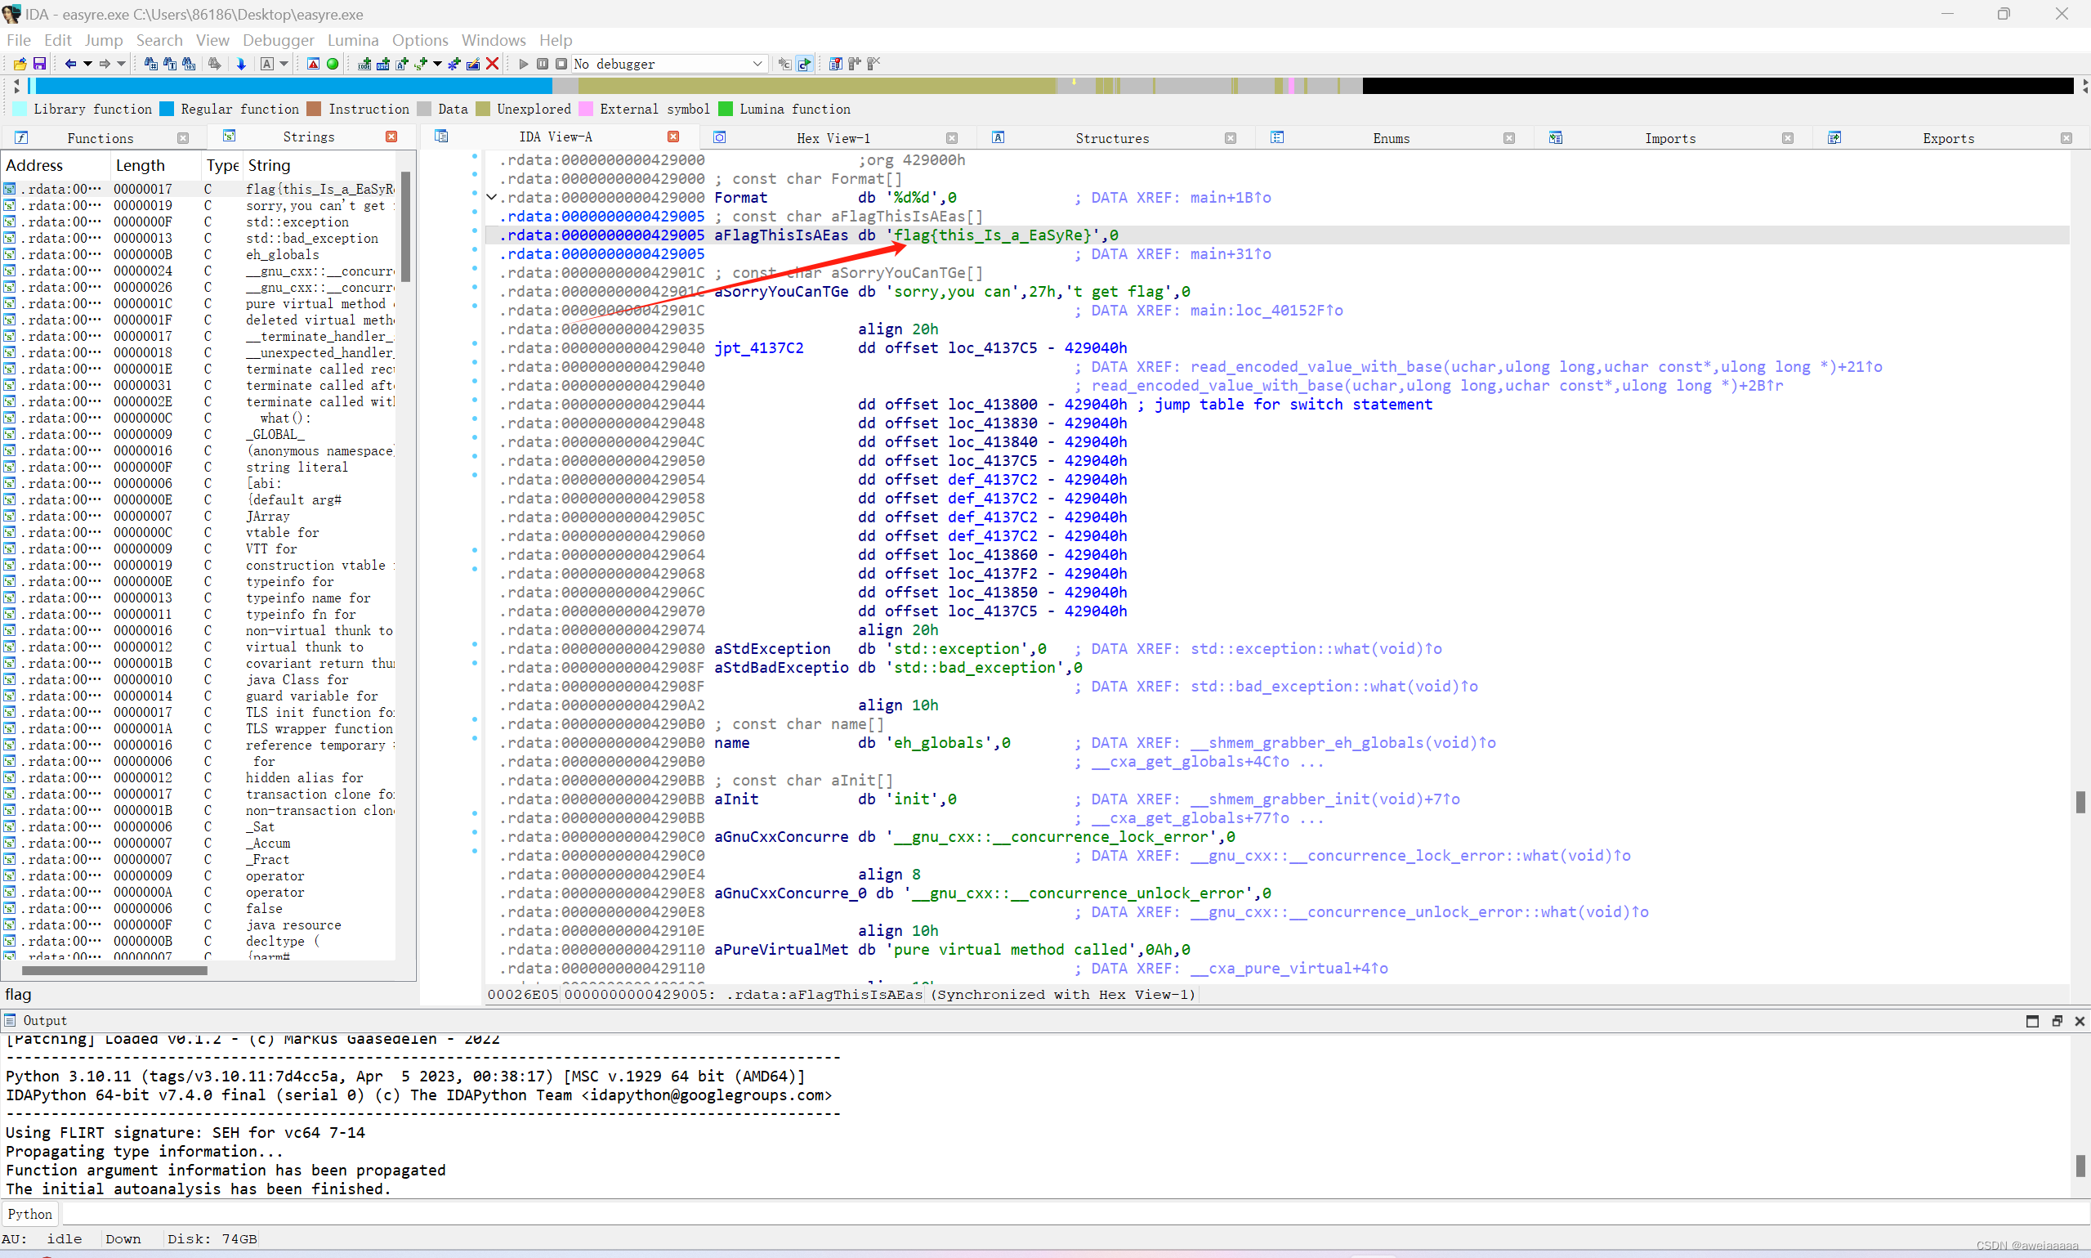Click the first binoculars search icon
2091x1258 pixels.
[151, 64]
